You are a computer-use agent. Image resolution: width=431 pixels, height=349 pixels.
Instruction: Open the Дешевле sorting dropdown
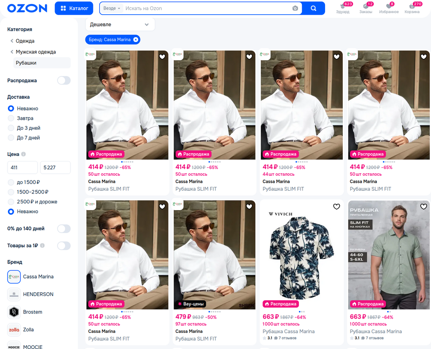point(120,25)
